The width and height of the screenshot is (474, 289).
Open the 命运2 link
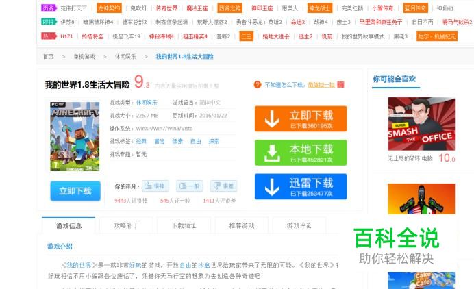coord(298,22)
